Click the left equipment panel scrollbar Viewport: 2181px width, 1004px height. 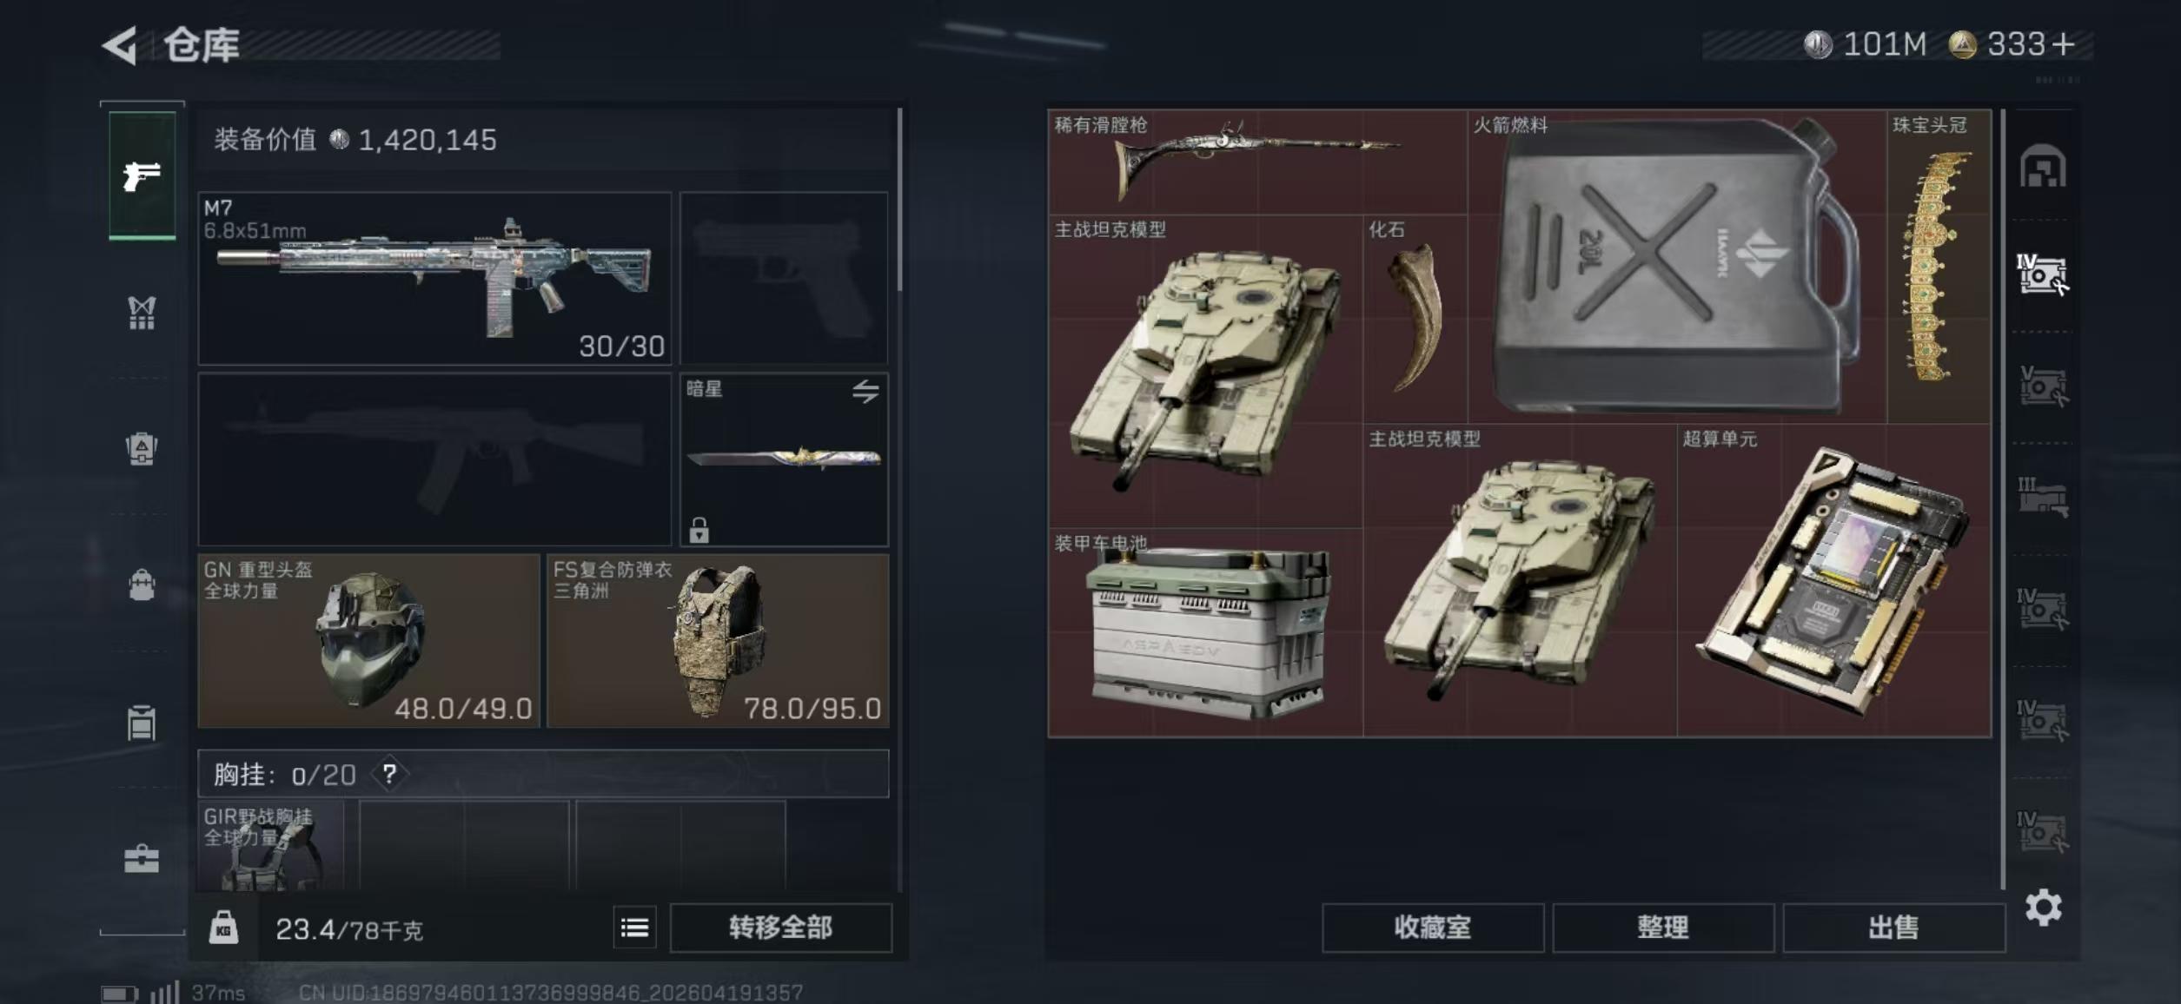coord(899,200)
